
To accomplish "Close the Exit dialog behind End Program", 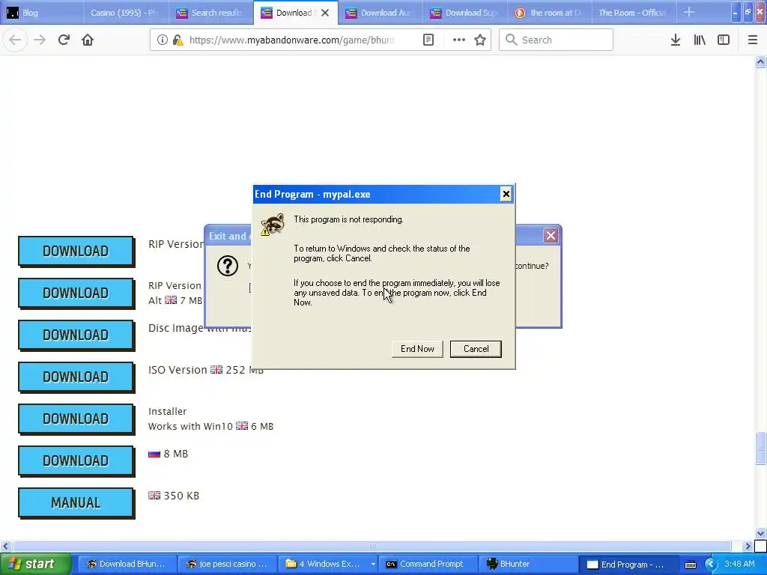I will (551, 236).
